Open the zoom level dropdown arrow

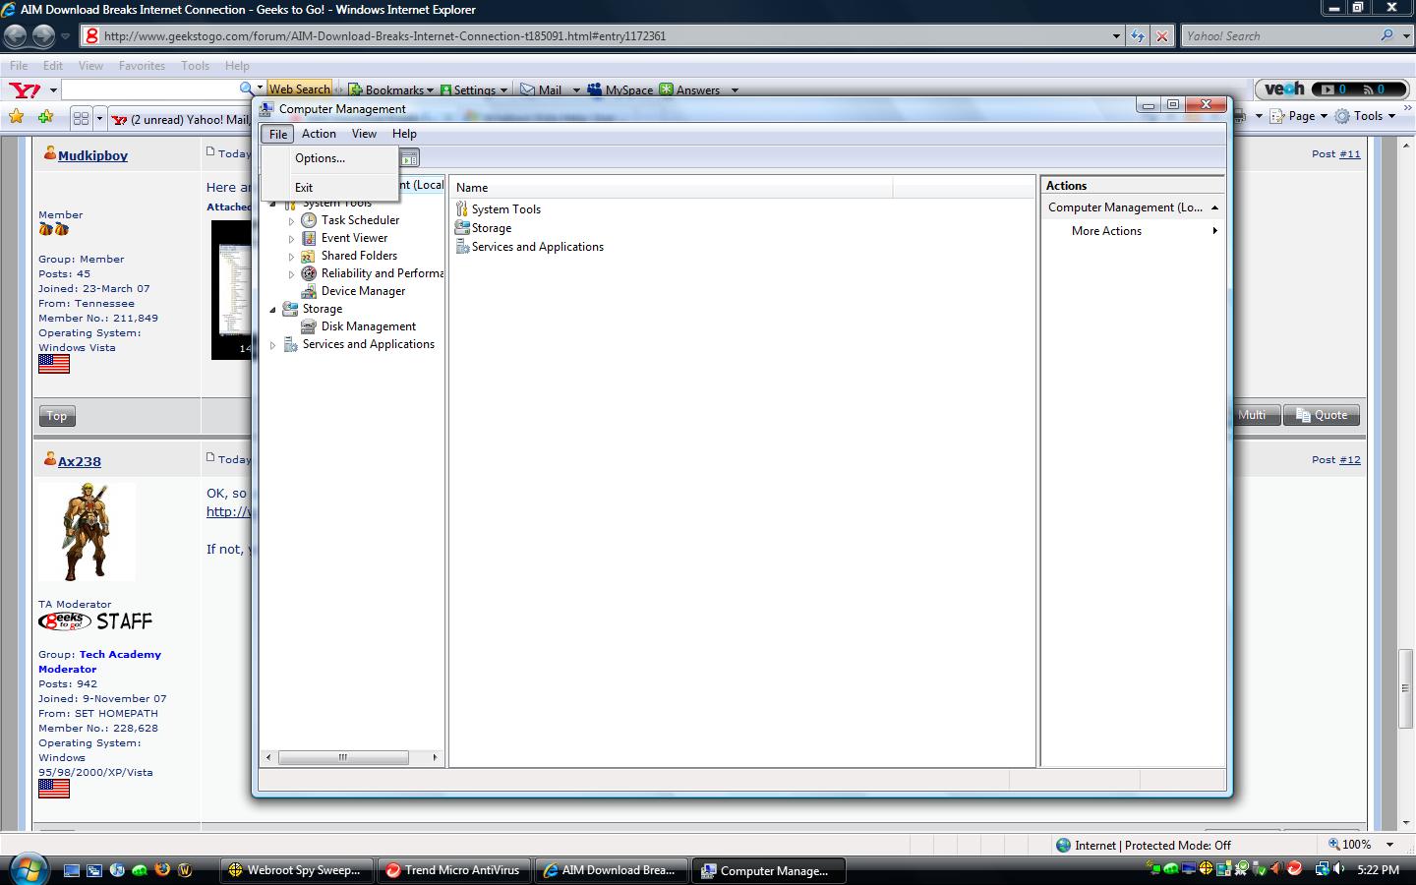[x=1389, y=845]
